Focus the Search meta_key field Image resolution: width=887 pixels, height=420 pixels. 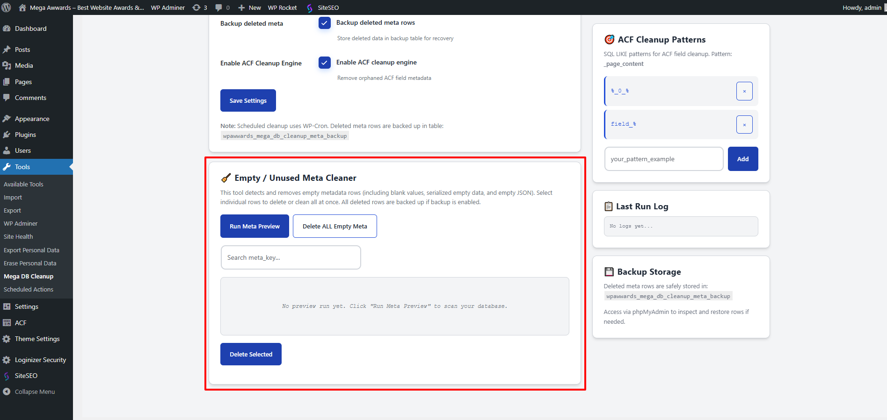[x=291, y=257]
